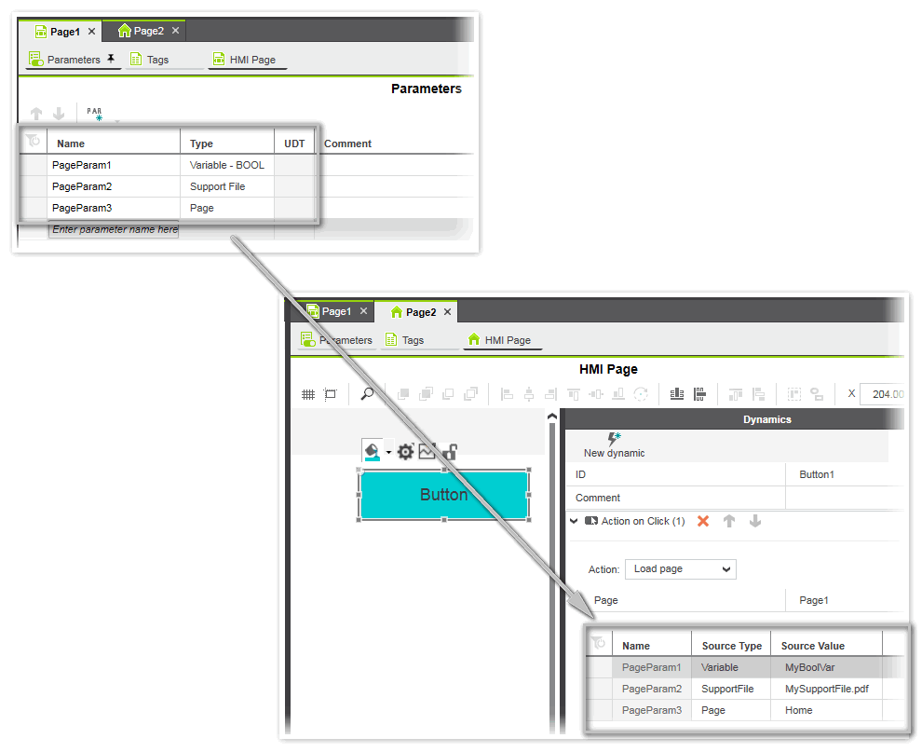Click the image icon above the Button
The image size is (922, 752).
[x=427, y=452]
